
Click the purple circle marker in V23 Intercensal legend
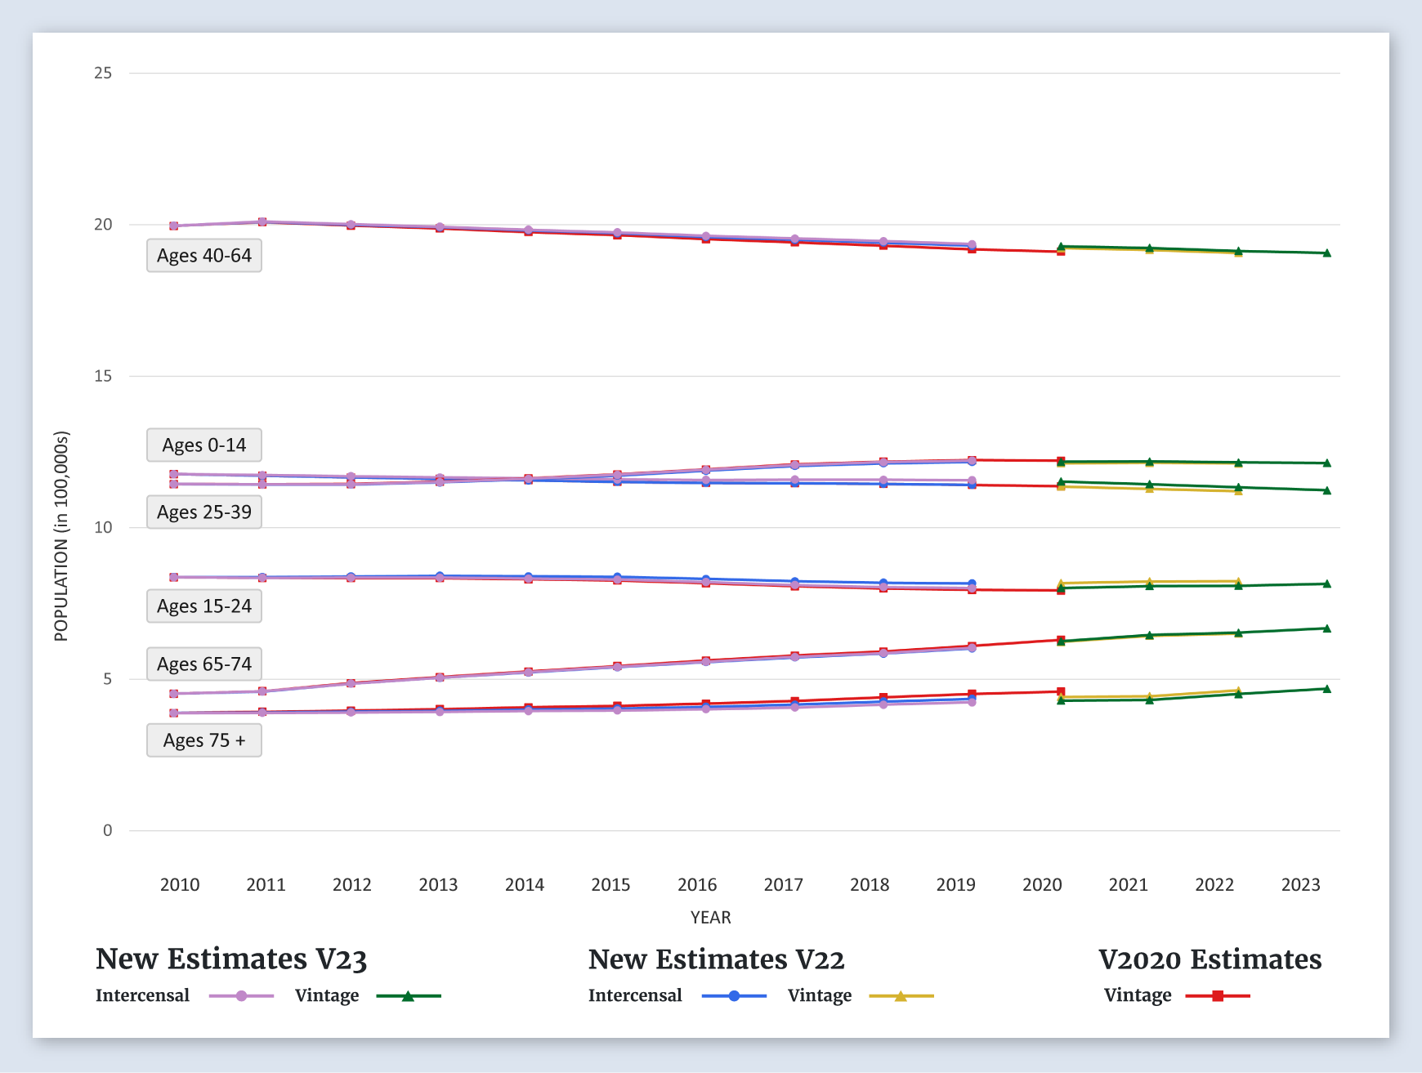(x=241, y=996)
